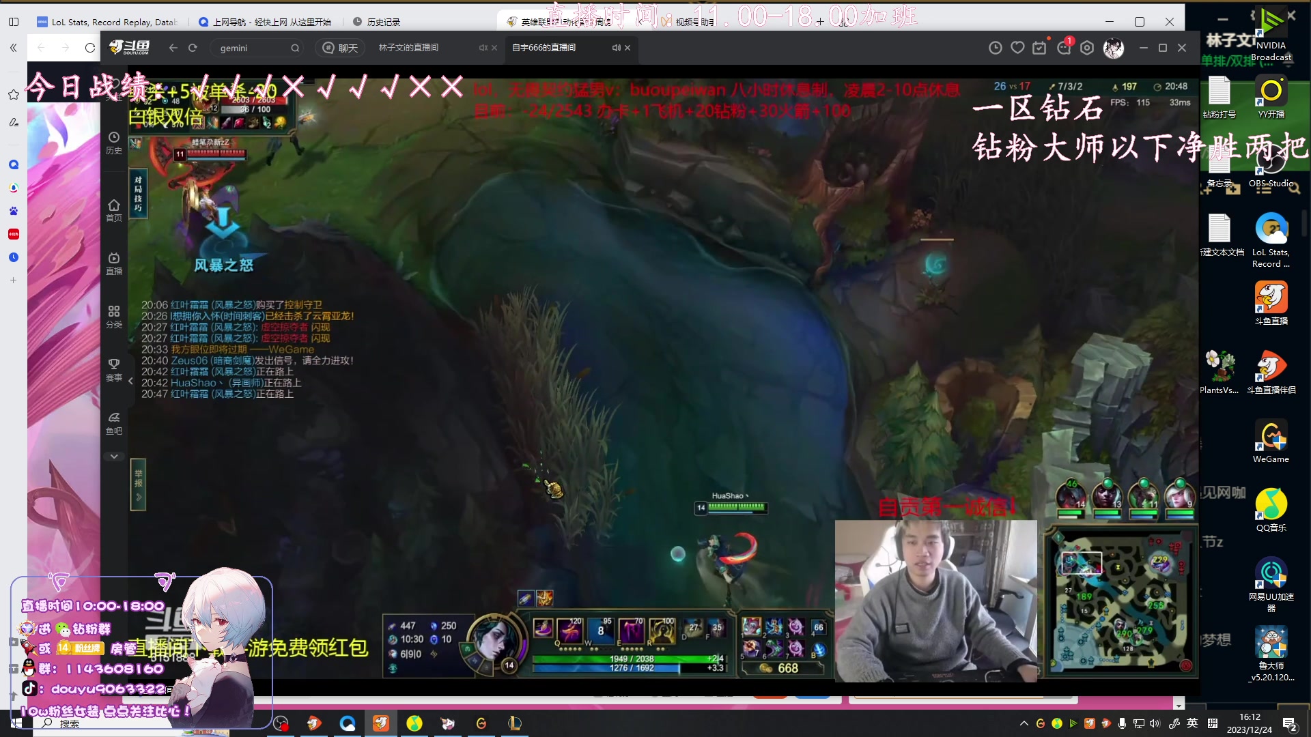Open 斗鱼直播伴侣 desktop shortcut
This screenshot has width=1311, height=737.
(x=1271, y=372)
